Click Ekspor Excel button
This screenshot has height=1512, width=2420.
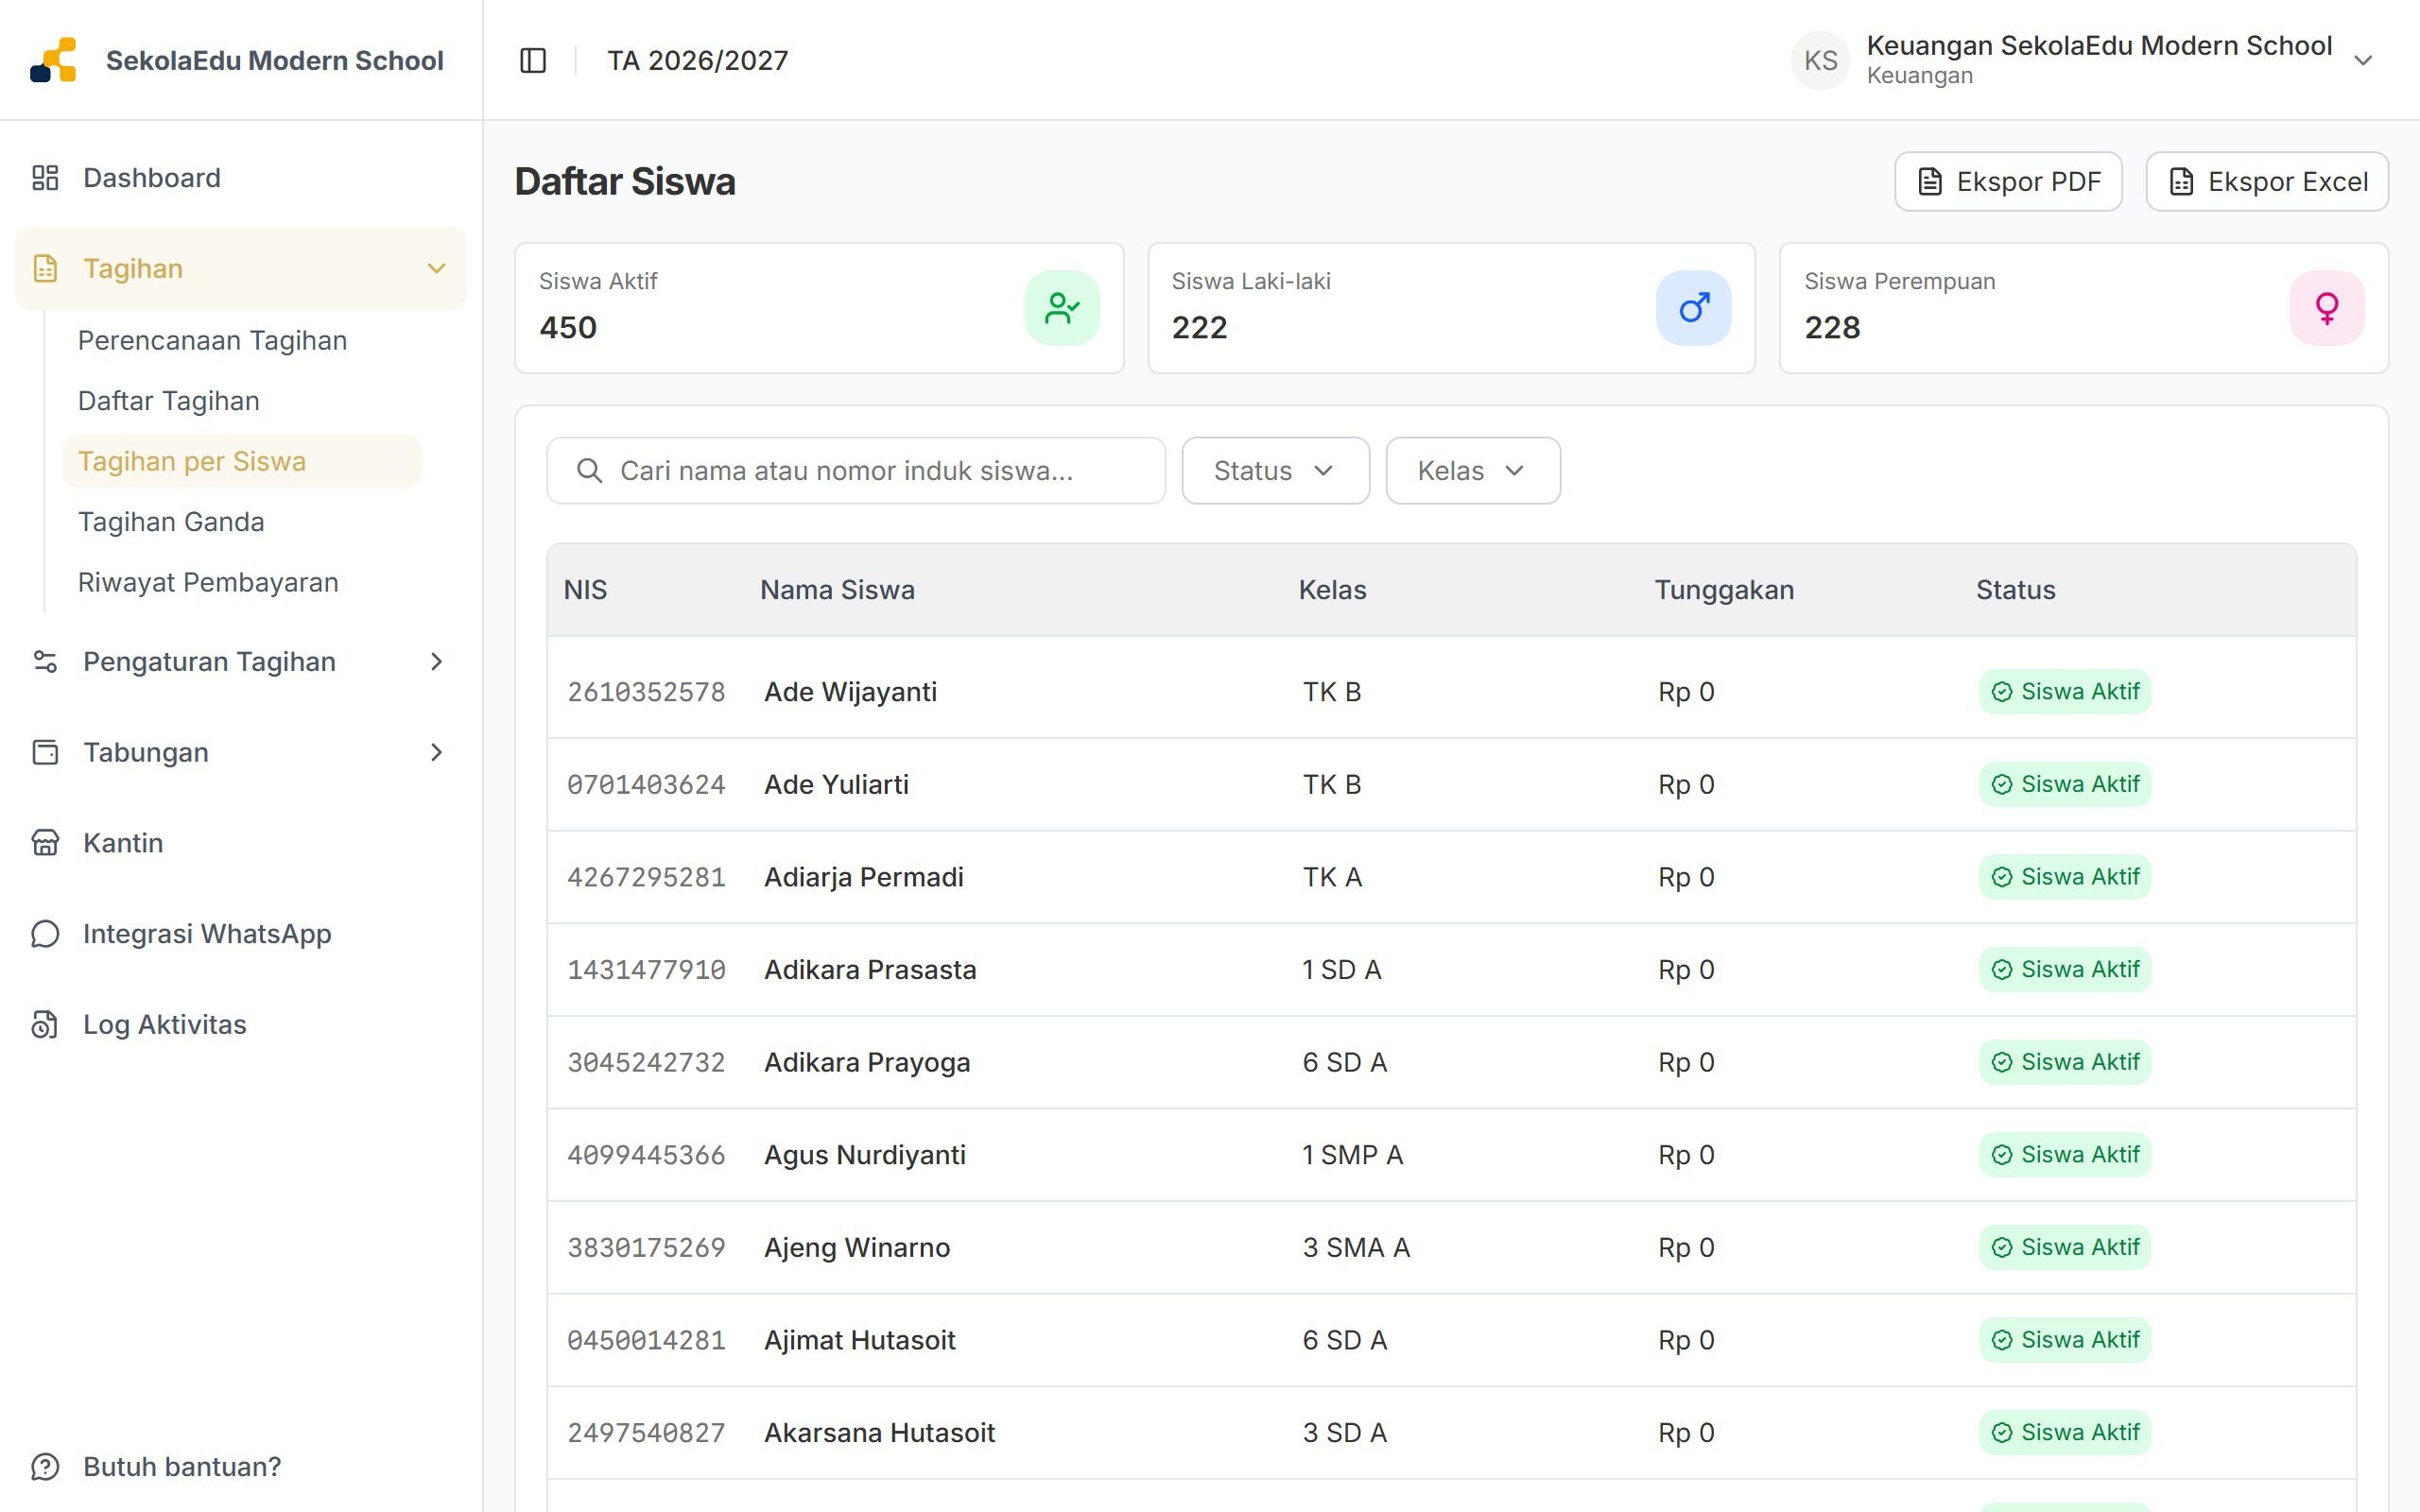2267,182
